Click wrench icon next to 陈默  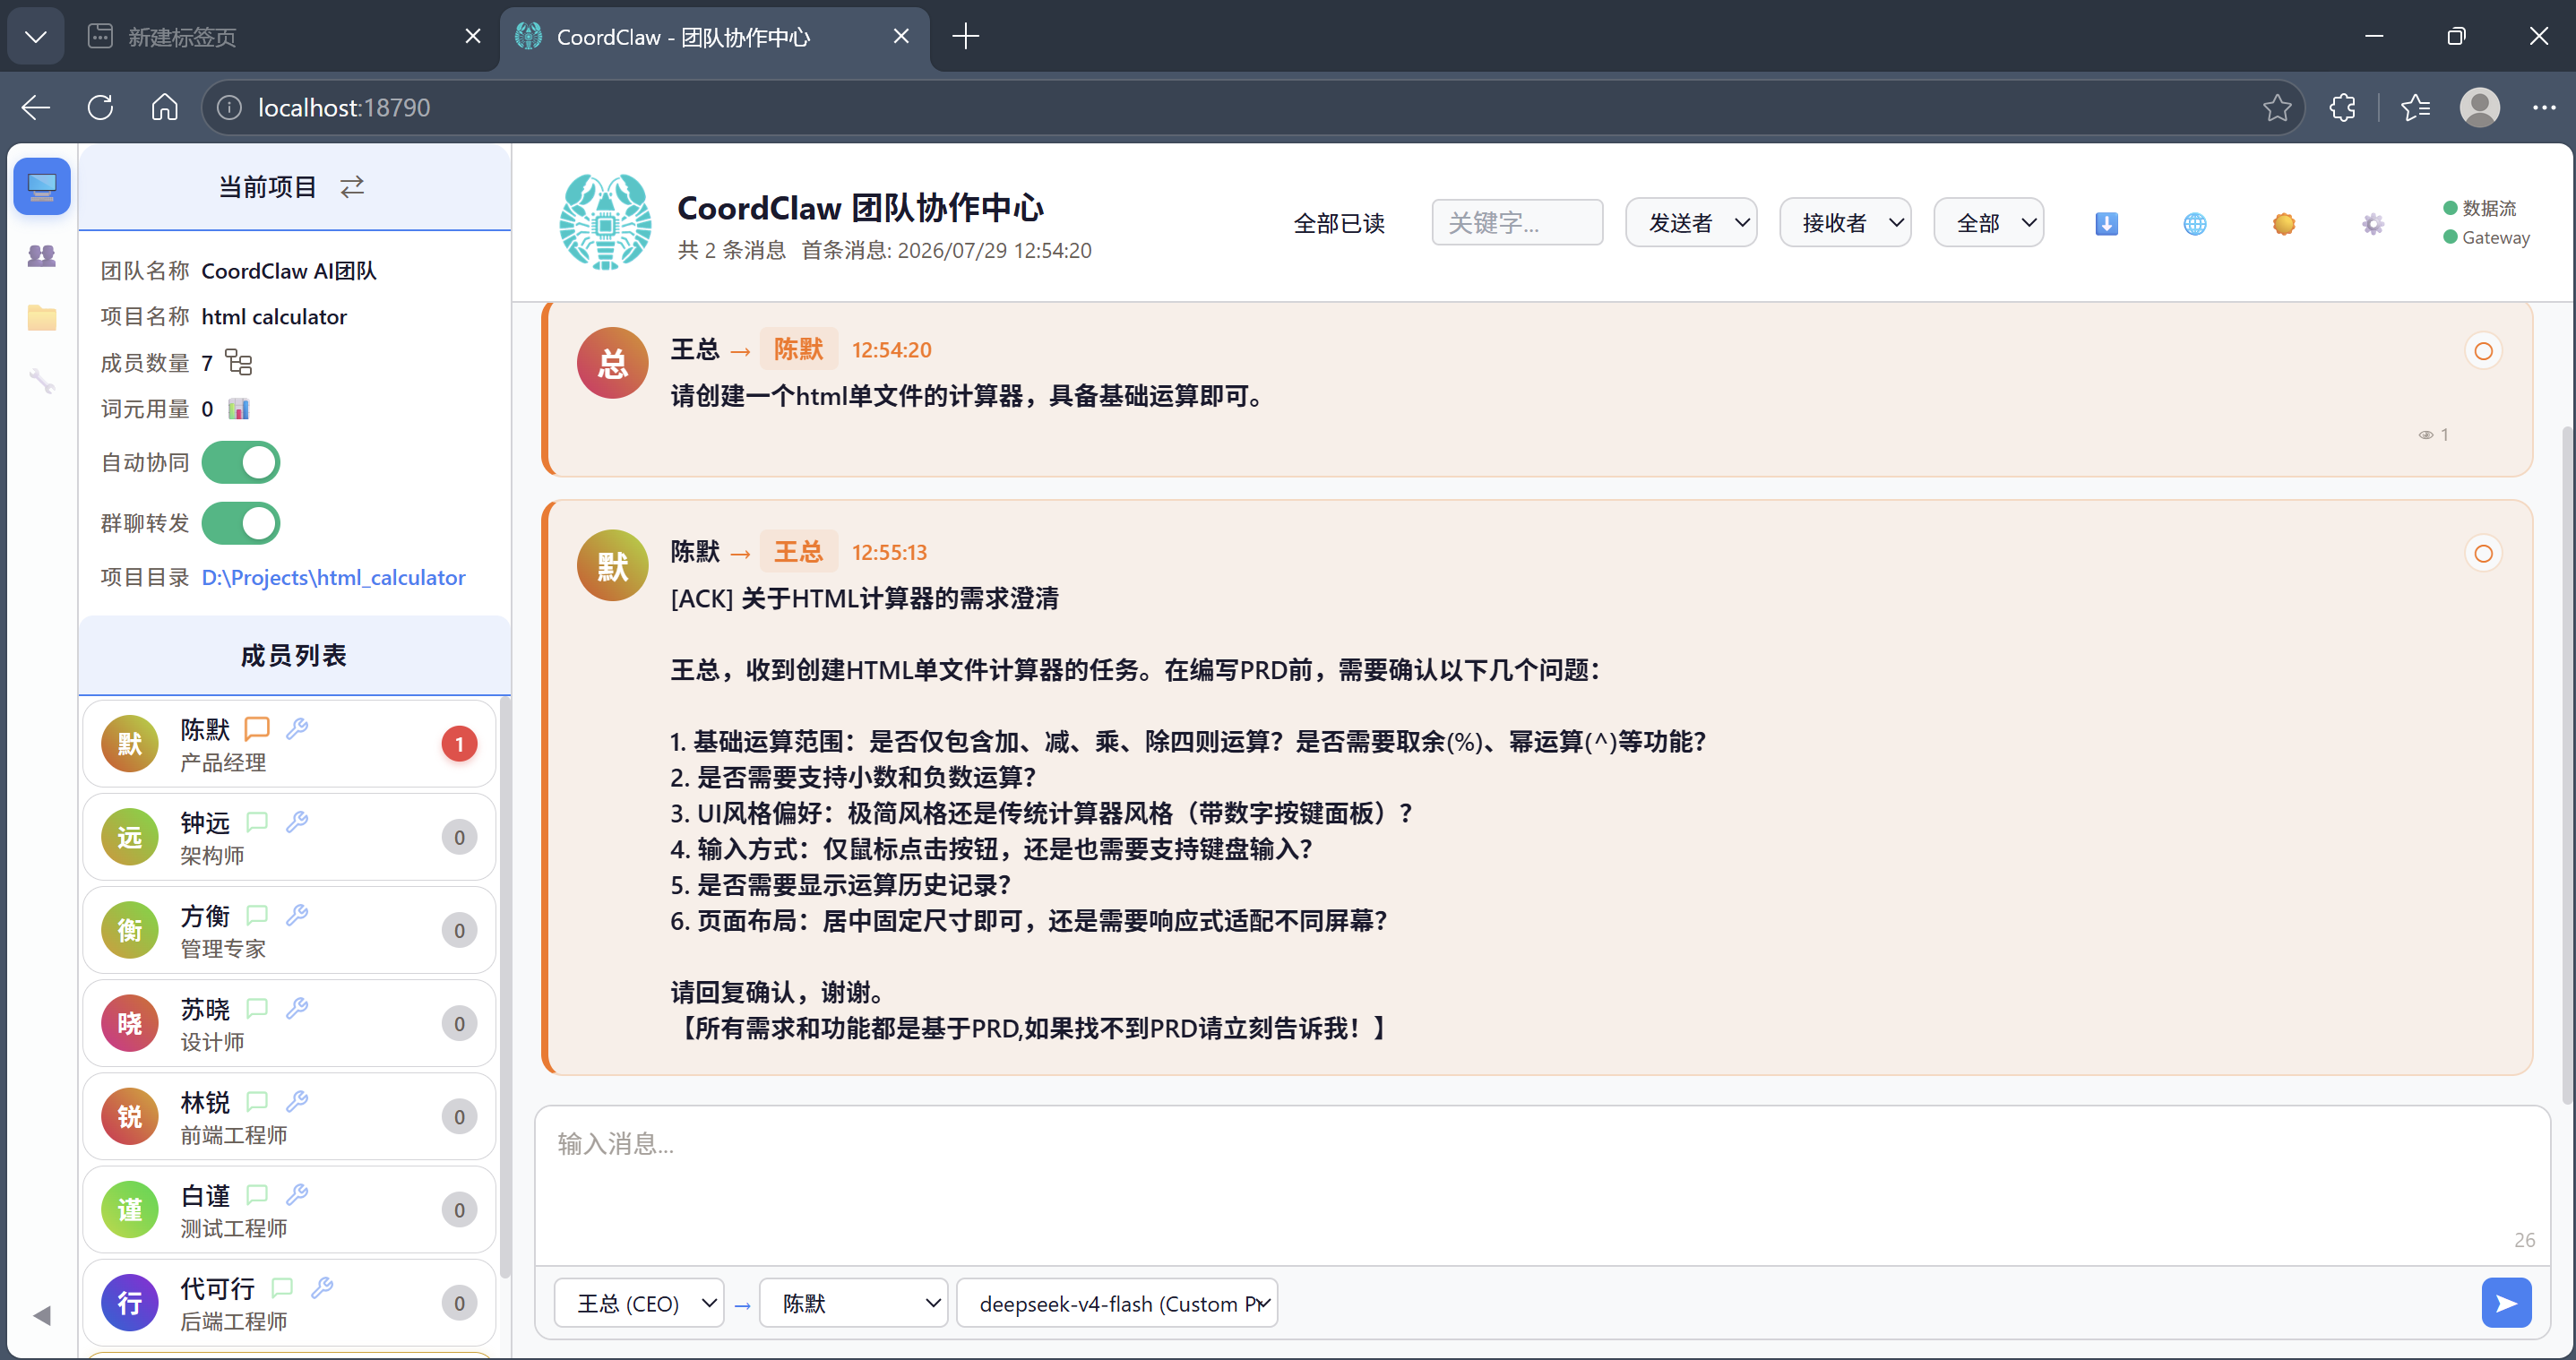[x=297, y=728]
